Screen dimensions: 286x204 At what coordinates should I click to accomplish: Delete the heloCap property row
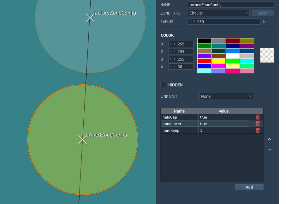pyautogui.click(x=258, y=117)
